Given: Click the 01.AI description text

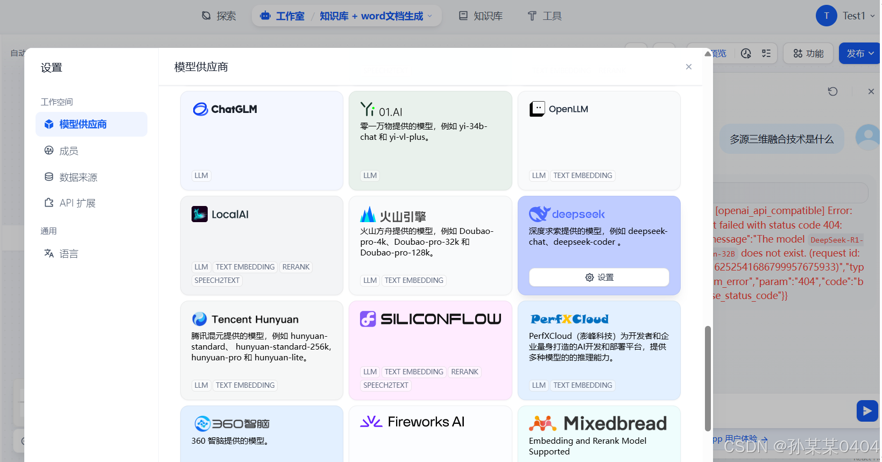Looking at the screenshot, I should (x=424, y=132).
